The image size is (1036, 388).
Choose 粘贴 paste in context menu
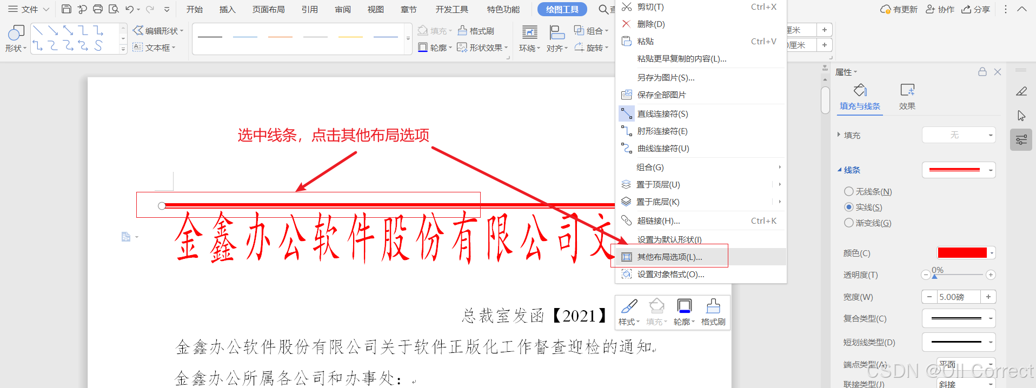click(x=701, y=41)
